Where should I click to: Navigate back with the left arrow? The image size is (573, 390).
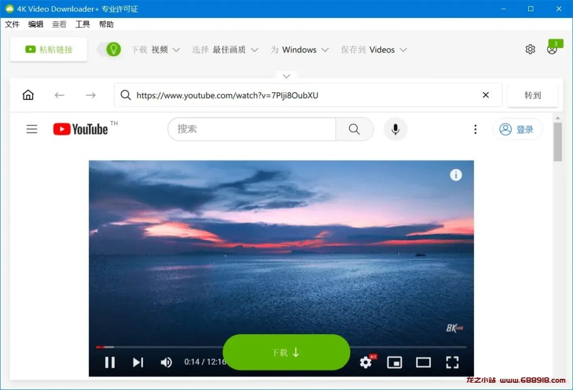click(x=59, y=95)
